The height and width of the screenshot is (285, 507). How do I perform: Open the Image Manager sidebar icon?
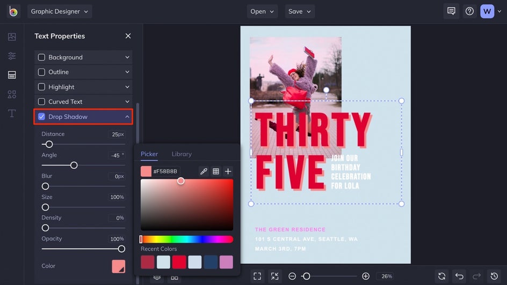(x=12, y=37)
